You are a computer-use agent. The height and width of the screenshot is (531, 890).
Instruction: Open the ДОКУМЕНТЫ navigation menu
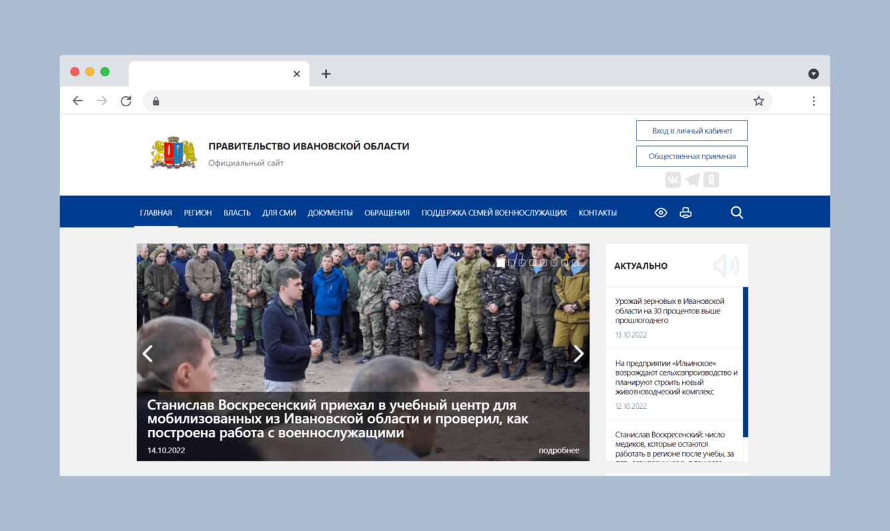330,212
